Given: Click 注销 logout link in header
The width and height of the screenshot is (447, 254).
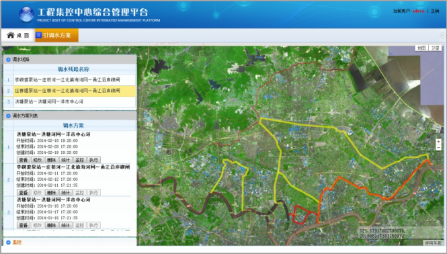Looking at the screenshot, I should pos(435,11).
